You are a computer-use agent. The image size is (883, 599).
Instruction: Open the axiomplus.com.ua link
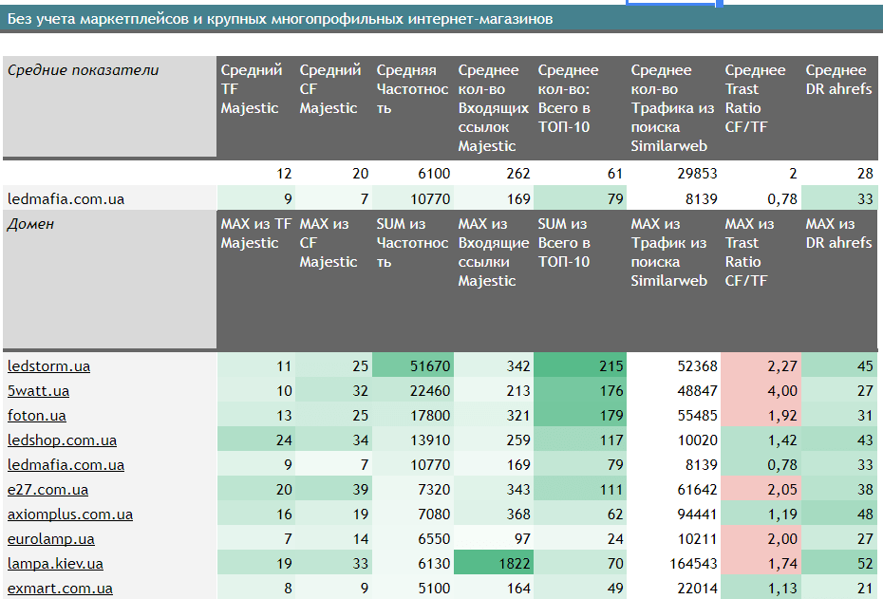(x=69, y=515)
